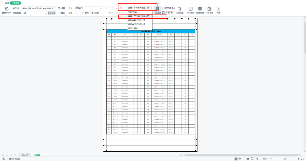The image size is (306, 161).
Task: Click next sheet navigation arrow
Action: (11, 155)
